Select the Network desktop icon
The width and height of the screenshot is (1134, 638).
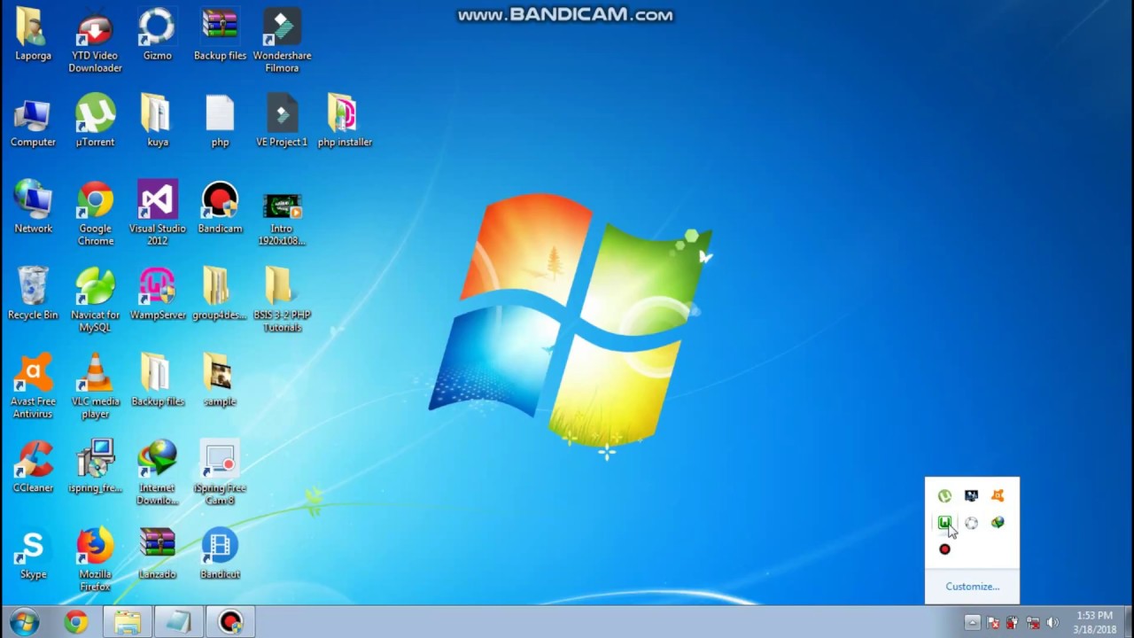click(33, 208)
